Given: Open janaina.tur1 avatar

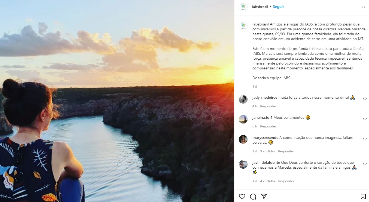Looking at the screenshot, I should click(243, 119).
